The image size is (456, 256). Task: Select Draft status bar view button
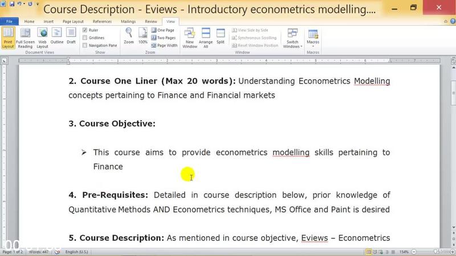tap(393, 252)
